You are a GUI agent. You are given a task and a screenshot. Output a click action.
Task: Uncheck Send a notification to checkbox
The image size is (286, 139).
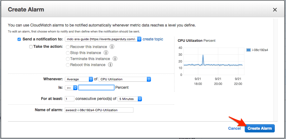[19, 39]
